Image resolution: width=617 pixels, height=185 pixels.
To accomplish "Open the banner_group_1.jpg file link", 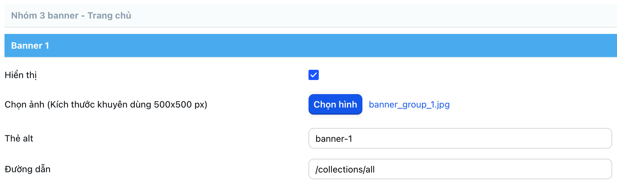I will pos(409,105).
